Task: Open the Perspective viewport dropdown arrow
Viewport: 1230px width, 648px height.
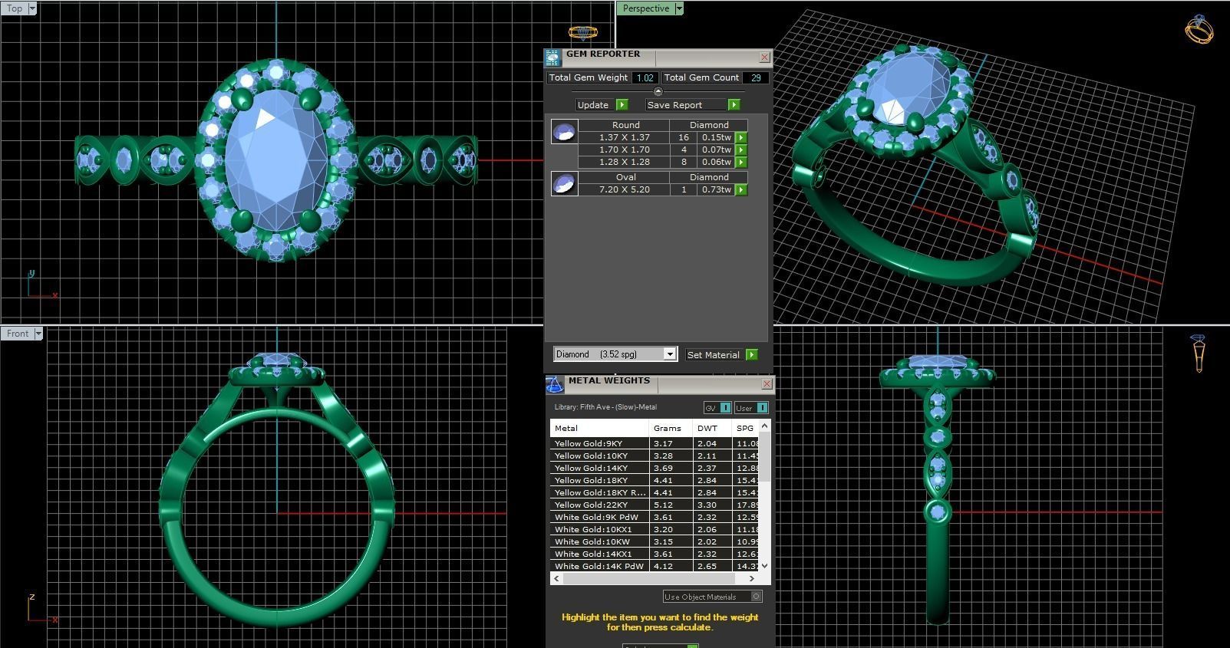Action: point(679,8)
